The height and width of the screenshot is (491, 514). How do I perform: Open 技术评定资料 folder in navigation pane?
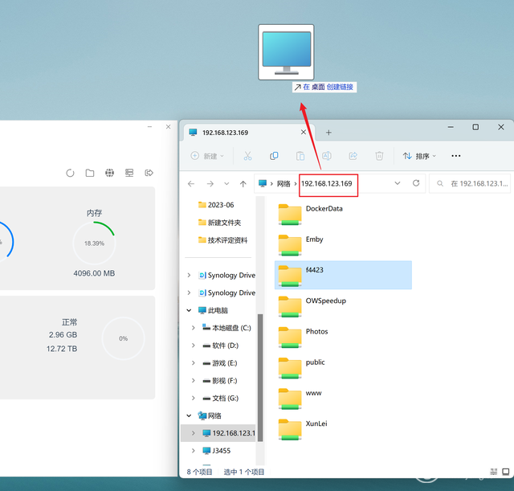(223, 240)
